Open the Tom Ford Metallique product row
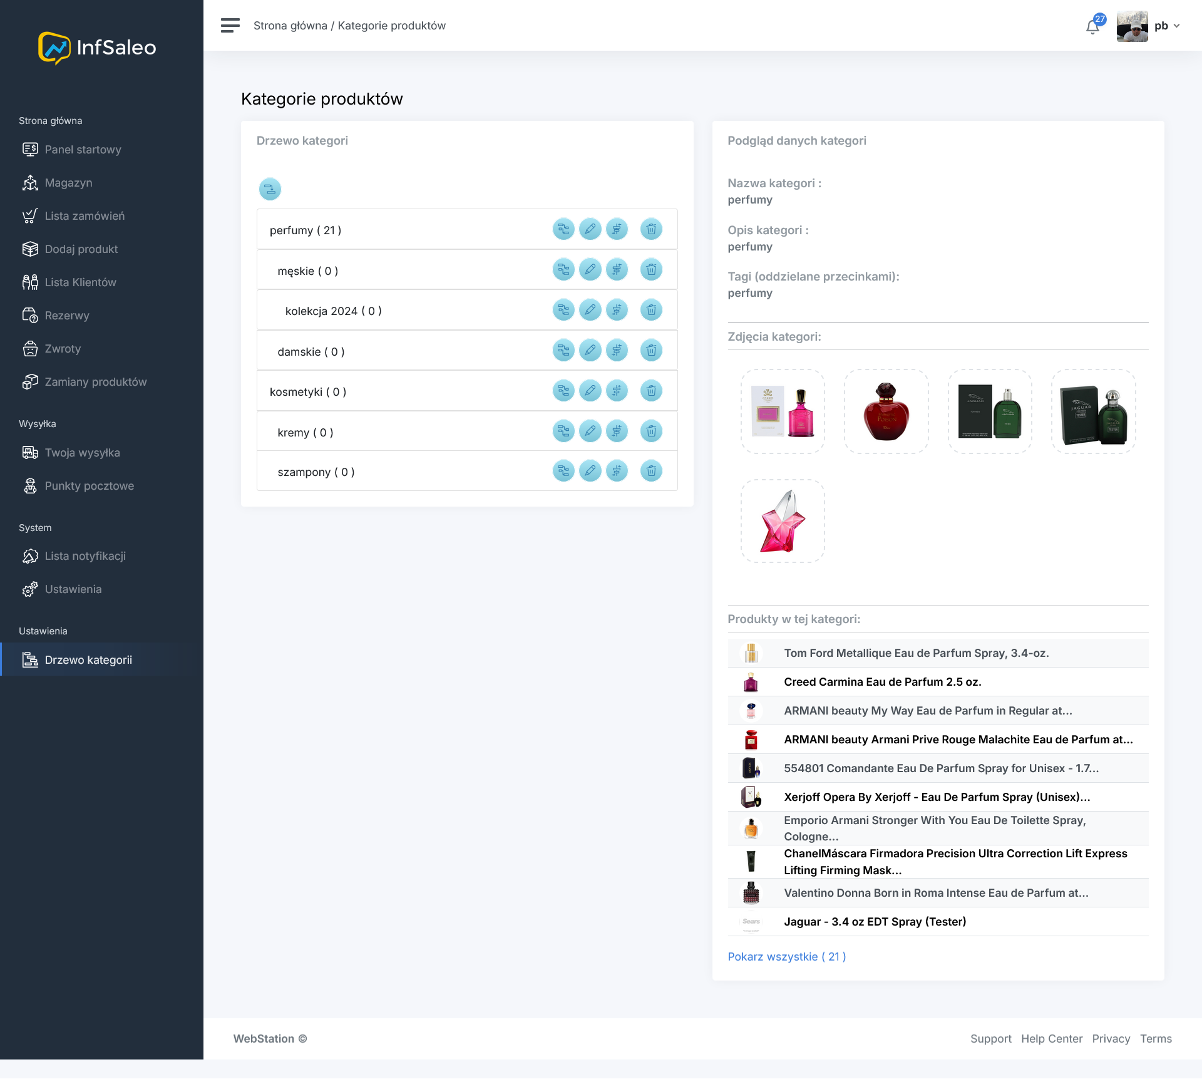Image resolution: width=1202 pixels, height=1079 pixels. coord(938,653)
